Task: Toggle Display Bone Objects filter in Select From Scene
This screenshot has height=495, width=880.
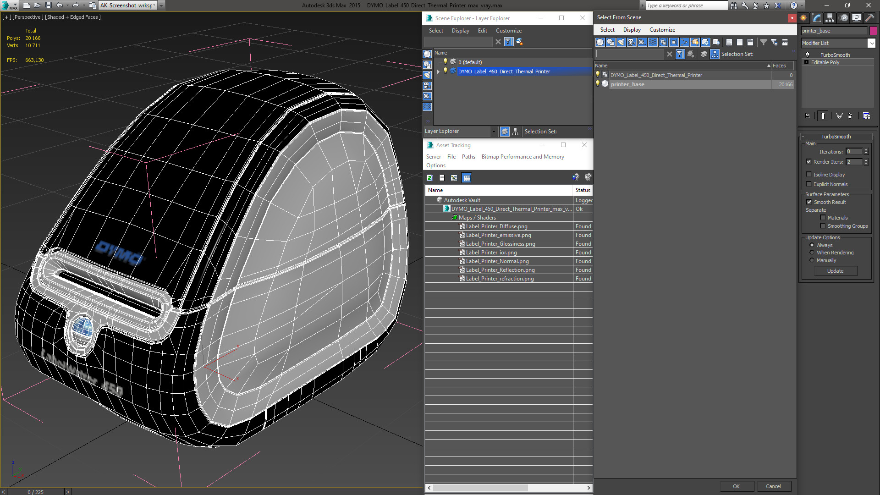Action: click(684, 42)
